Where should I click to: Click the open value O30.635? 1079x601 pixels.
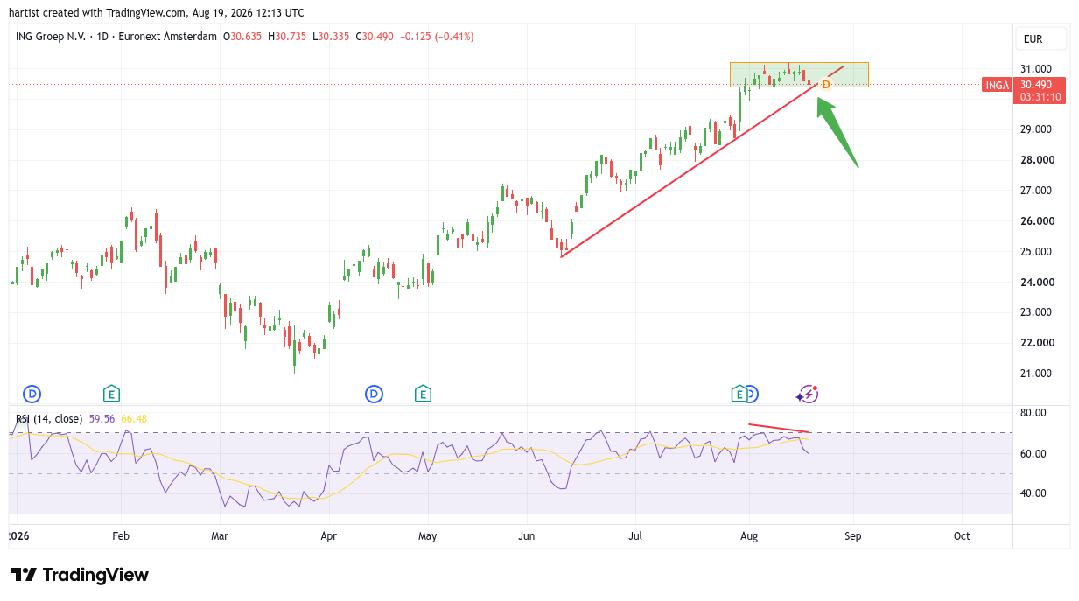[243, 37]
